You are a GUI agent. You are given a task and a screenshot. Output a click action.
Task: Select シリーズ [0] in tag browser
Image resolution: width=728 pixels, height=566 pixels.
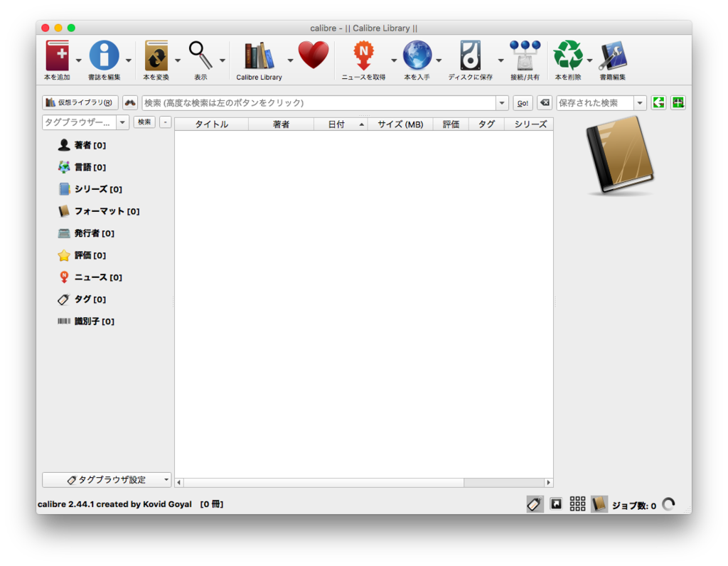(90, 189)
